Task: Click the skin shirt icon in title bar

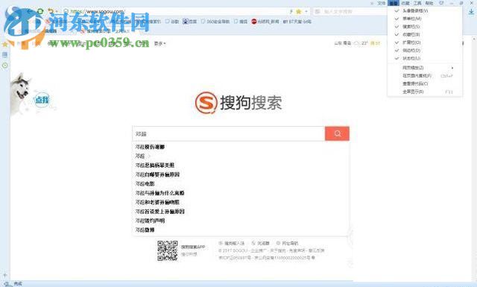Action: point(441,3)
